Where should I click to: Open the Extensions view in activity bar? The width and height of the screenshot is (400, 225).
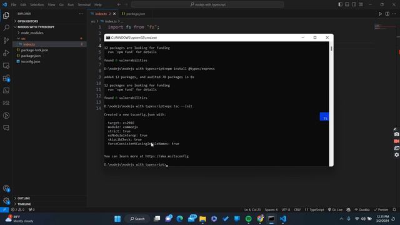coord(6,78)
